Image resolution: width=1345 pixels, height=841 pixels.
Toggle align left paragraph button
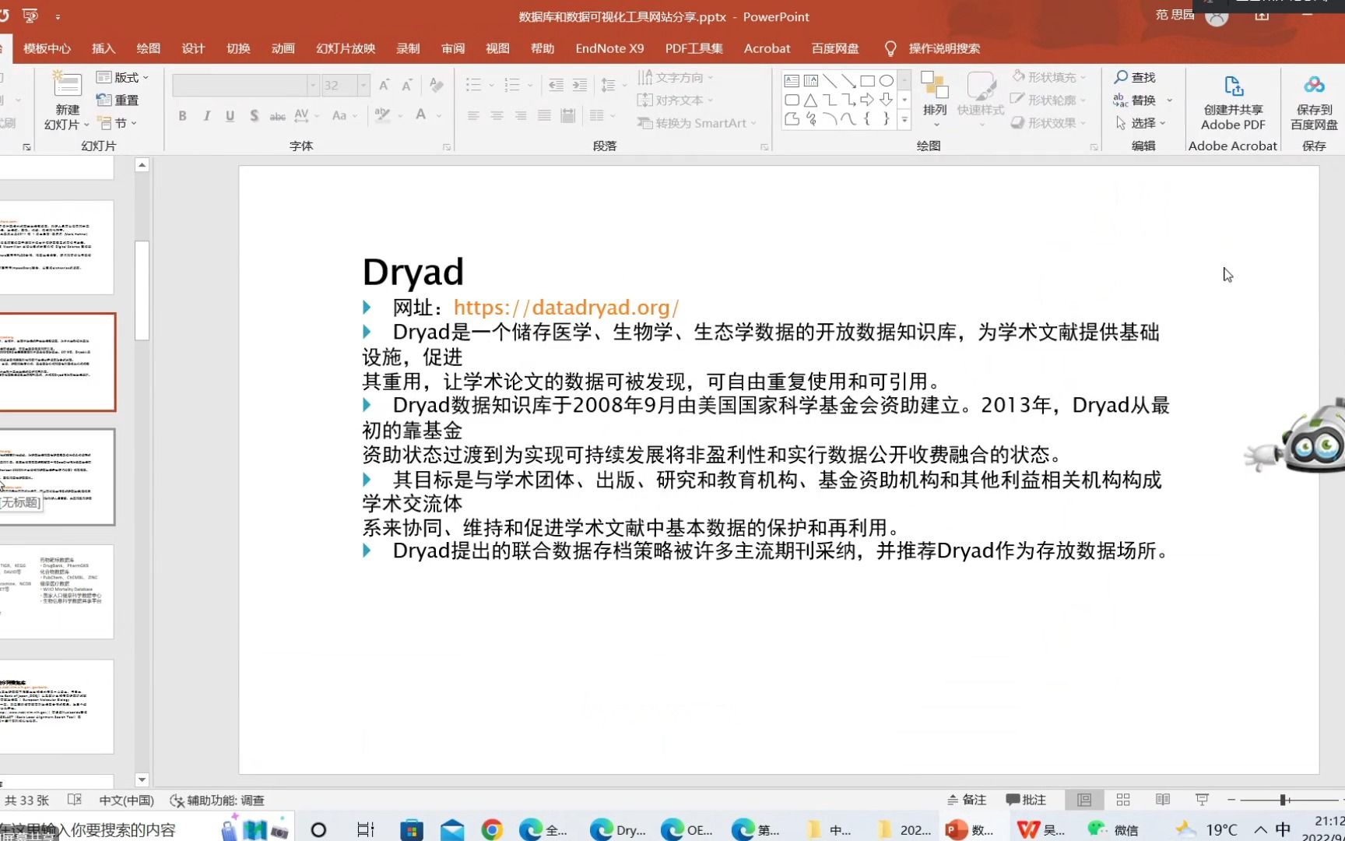[x=473, y=116]
